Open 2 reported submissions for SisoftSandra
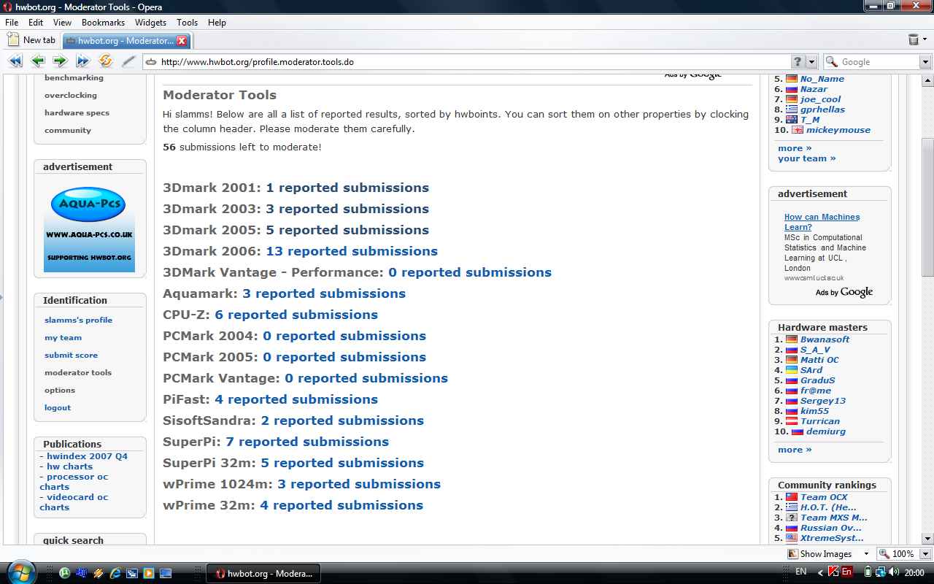Image resolution: width=934 pixels, height=584 pixels. (x=342, y=420)
